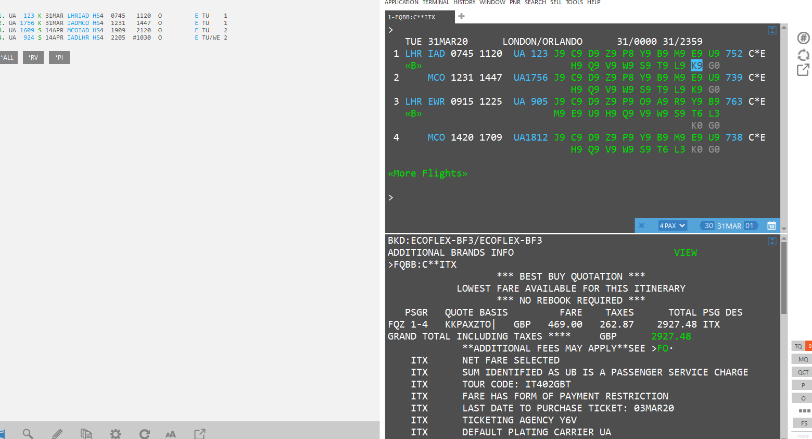Viewport: 812px width, 439px height.
Task: Click the *PI button
Action: pos(59,57)
